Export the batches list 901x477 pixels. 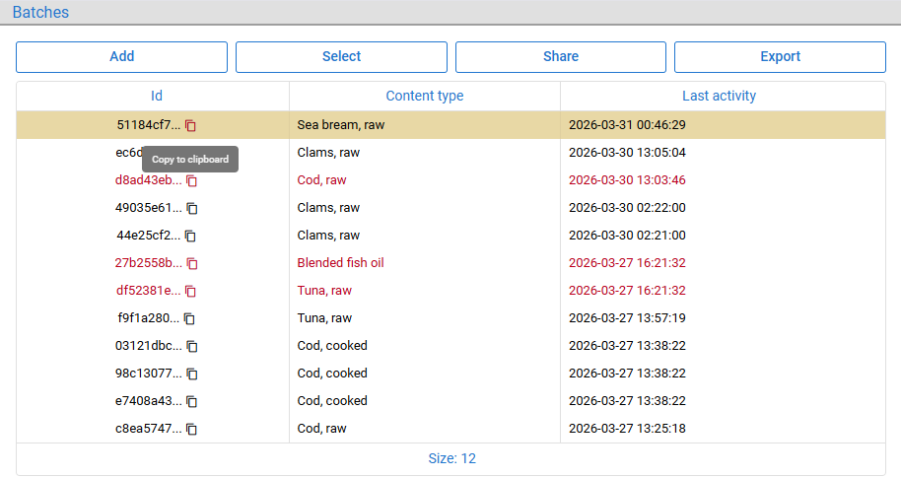tap(780, 57)
